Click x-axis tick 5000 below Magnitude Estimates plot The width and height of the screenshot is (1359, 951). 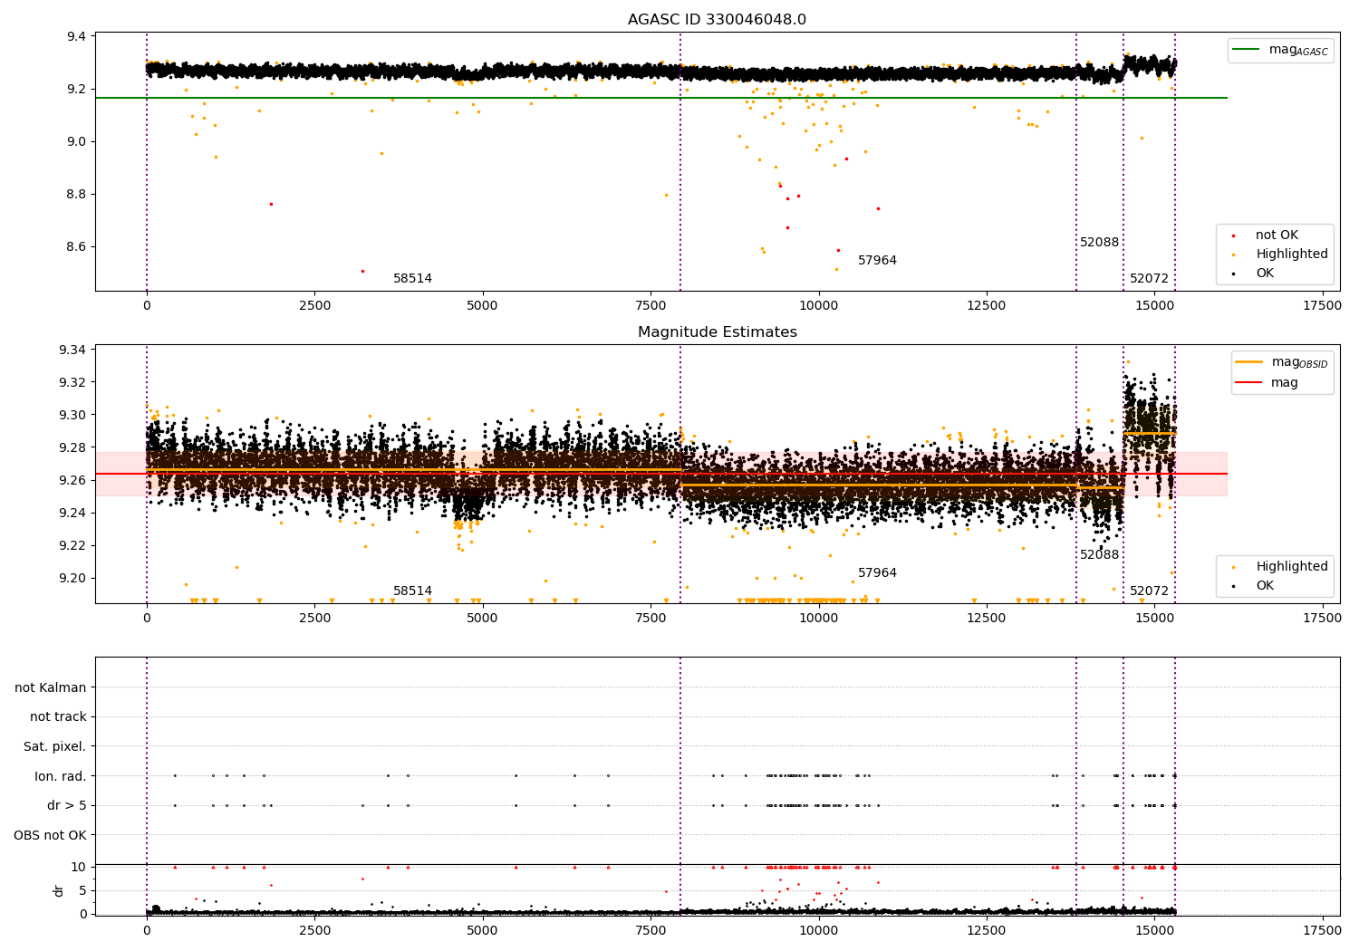click(483, 619)
